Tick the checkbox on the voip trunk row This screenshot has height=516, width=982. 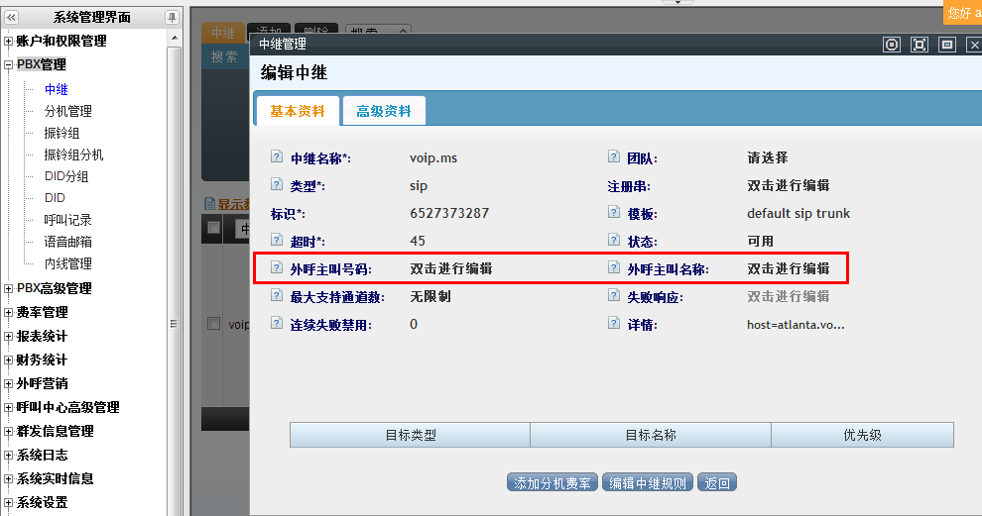tap(213, 324)
